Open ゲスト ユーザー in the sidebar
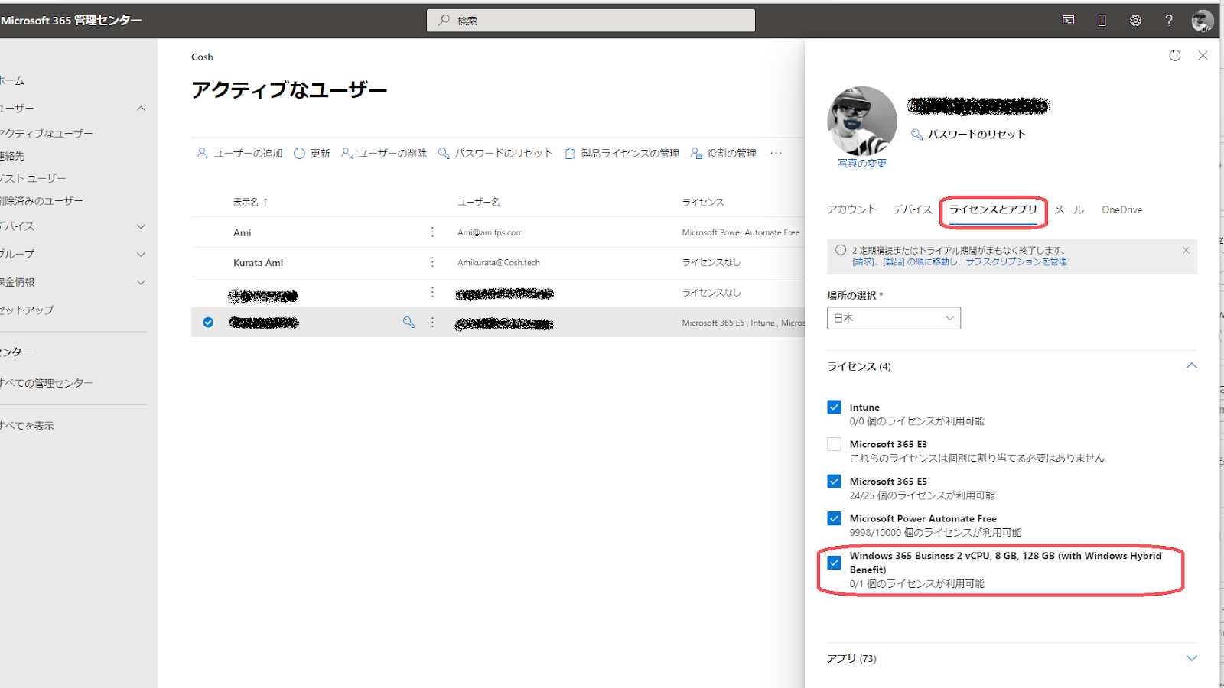The image size is (1224, 688). [x=33, y=178]
